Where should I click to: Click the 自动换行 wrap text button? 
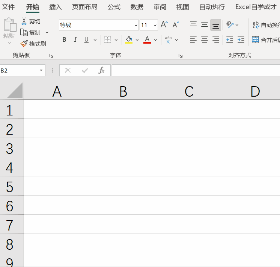tap(266, 25)
